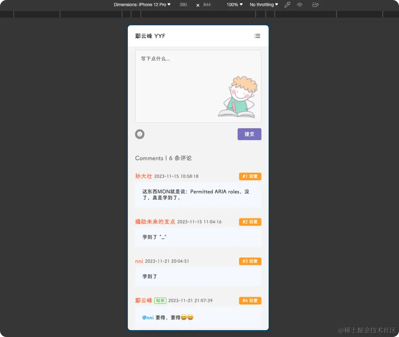Open the No throttling network dropdown

(263, 5)
